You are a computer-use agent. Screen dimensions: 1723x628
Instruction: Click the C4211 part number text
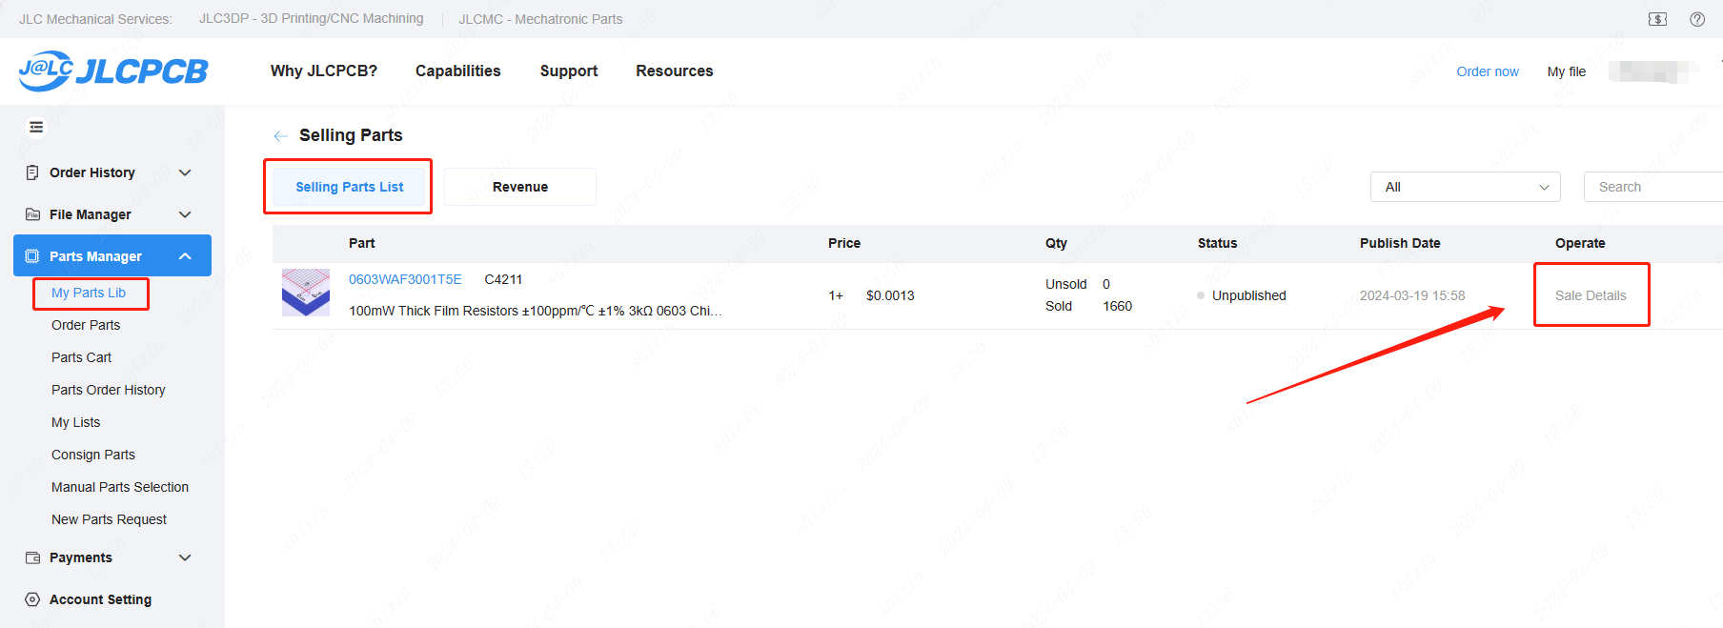click(x=503, y=279)
